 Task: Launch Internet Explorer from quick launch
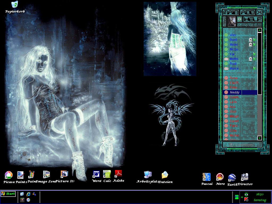pos(28,194)
